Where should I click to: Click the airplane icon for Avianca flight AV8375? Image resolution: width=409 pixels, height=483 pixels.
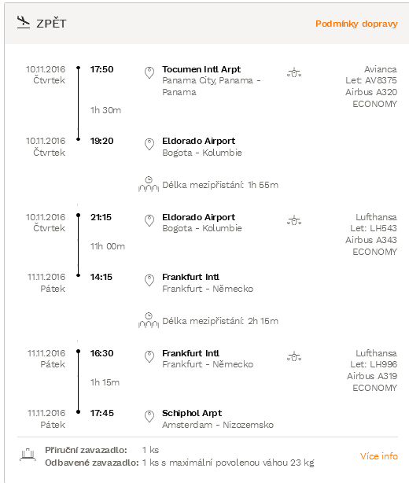coord(294,72)
